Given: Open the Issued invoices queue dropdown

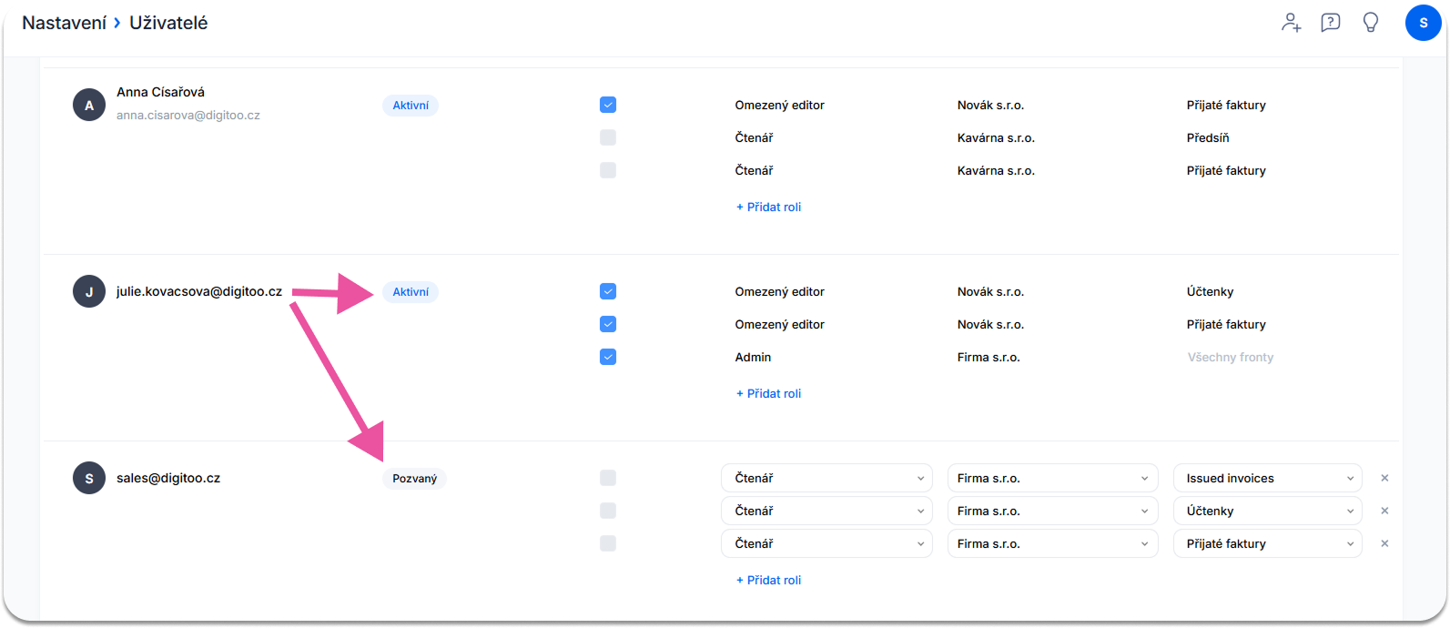Looking at the screenshot, I should [1267, 478].
